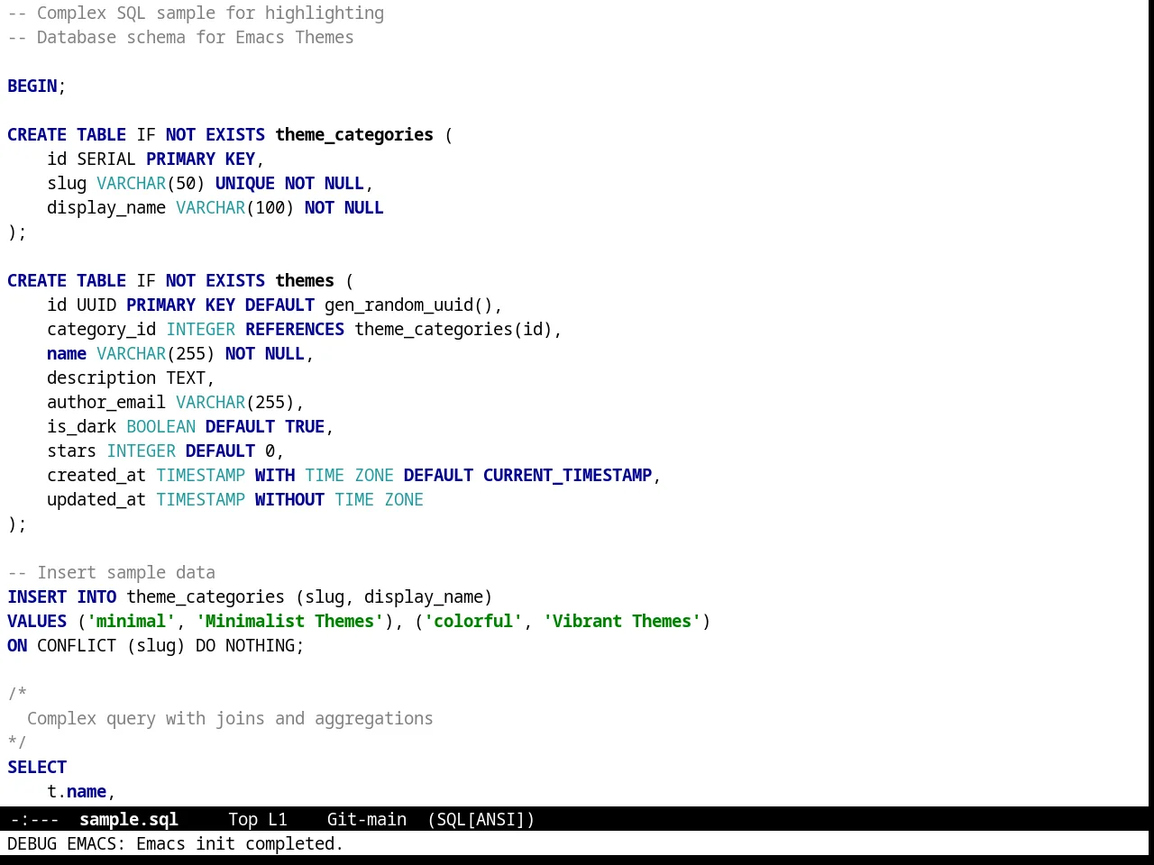
Task: Click the 'description TEXT' line
Action: (131, 378)
